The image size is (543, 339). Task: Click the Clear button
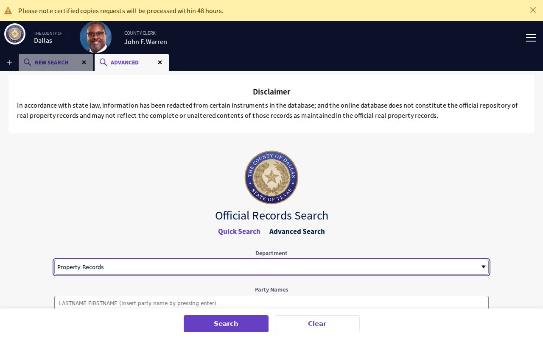[317, 324]
